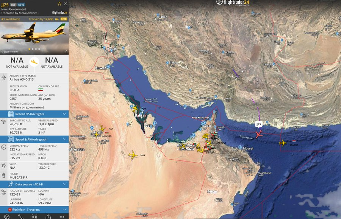Viewport: 341px width, 219px height.
Task: Close the JJ25 flight details panel
Action: [65, 4]
